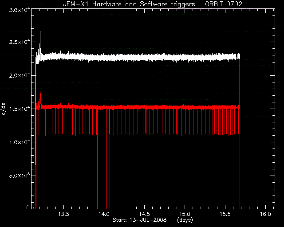Image resolution: width=284 pixels, height=227 pixels.
Task: Click the 15.0 tick label on x-axis
Action: (x=185, y=214)
